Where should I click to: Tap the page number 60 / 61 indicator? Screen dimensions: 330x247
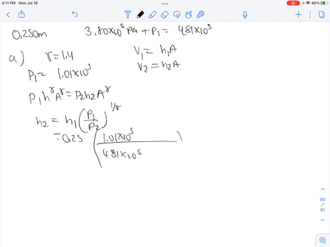(x=322, y=204)
